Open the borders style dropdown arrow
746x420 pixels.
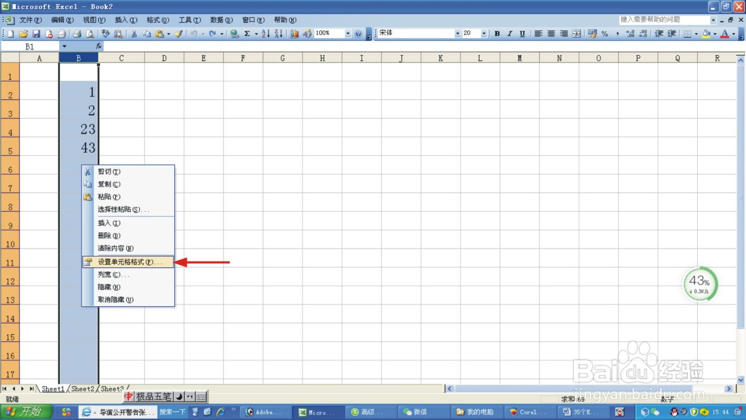696,34
